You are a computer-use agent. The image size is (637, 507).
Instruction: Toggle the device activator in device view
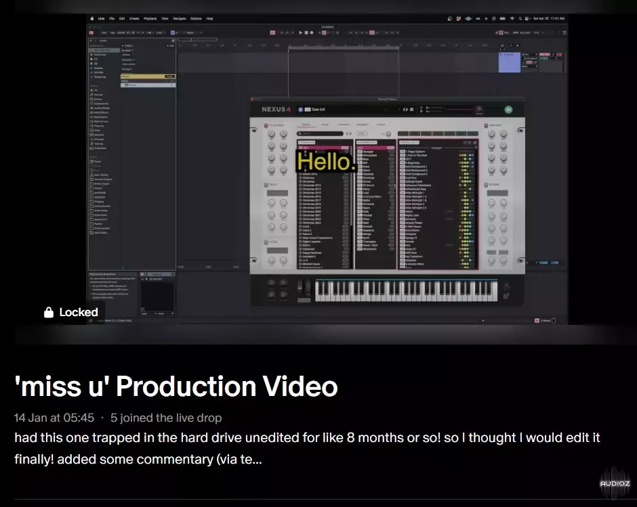click(142, 275)
